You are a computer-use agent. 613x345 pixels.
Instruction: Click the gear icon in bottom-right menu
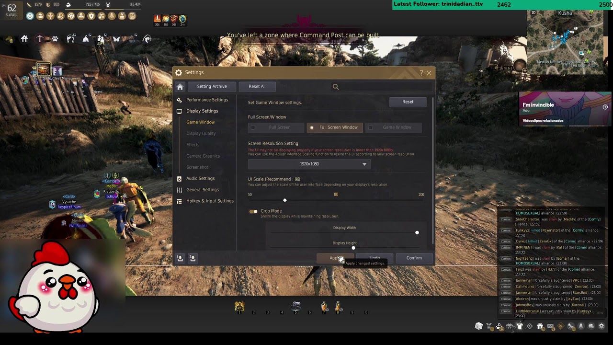pyautogui.click(x=602, y=326)
